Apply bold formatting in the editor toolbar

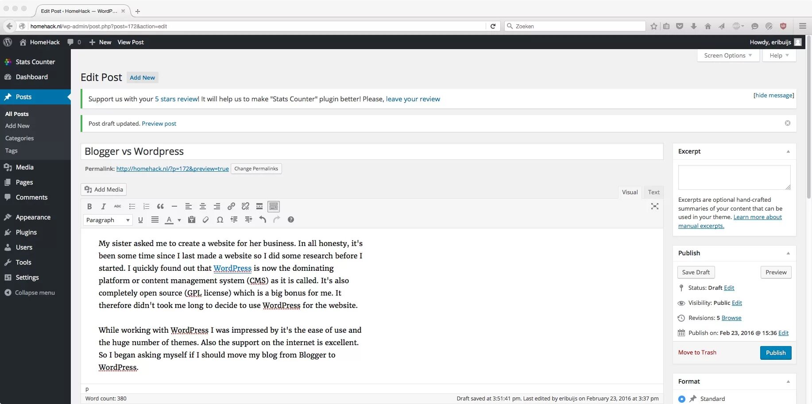click(89, 206)
